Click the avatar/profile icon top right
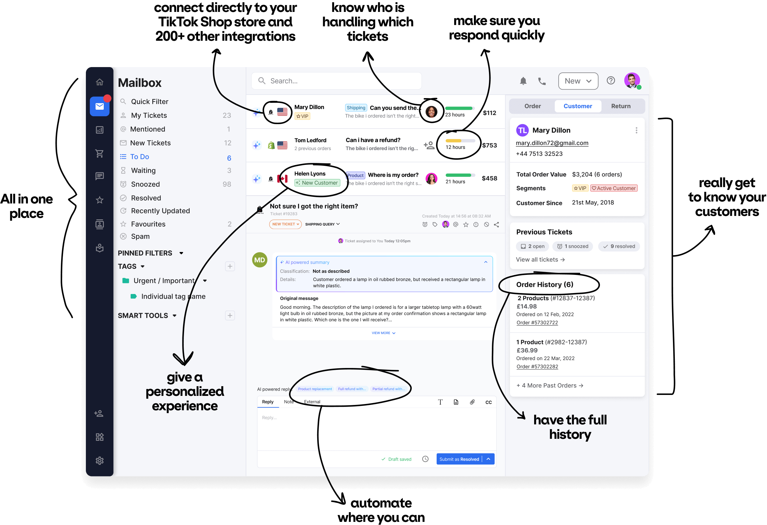767x525 pixels. 632,81
